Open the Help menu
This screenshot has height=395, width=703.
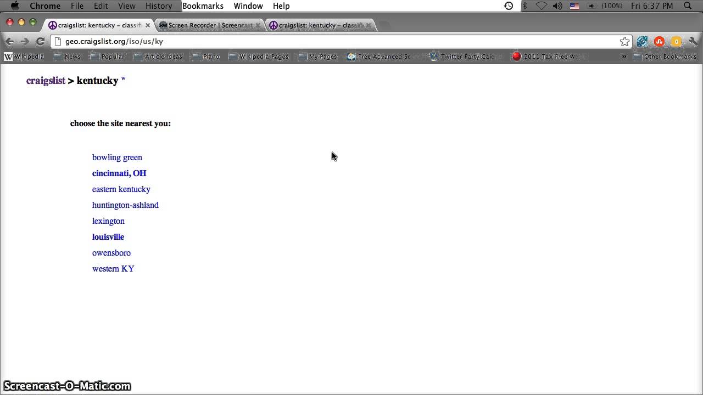pos(281,6)
